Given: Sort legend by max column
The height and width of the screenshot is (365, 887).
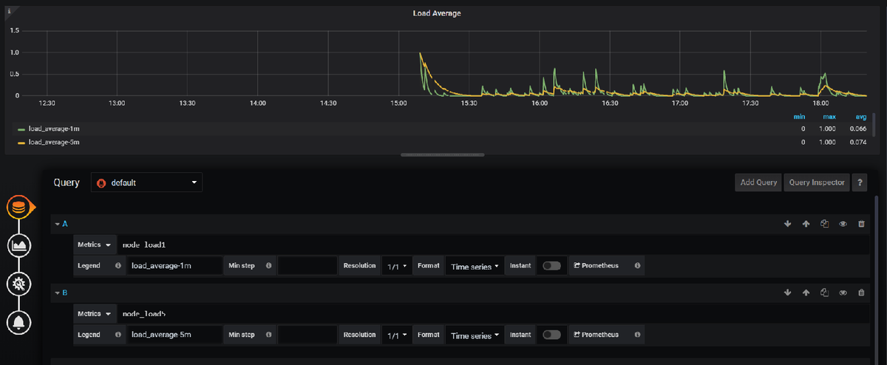Looking at the screenshot, I should [830, 116].
